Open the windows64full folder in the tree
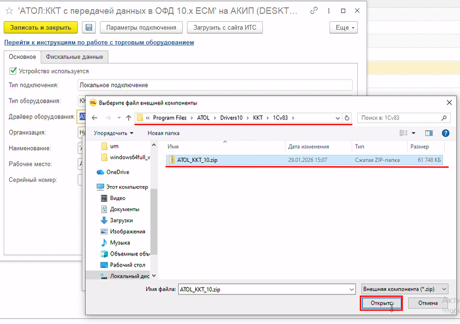 [x=125, y=157]
